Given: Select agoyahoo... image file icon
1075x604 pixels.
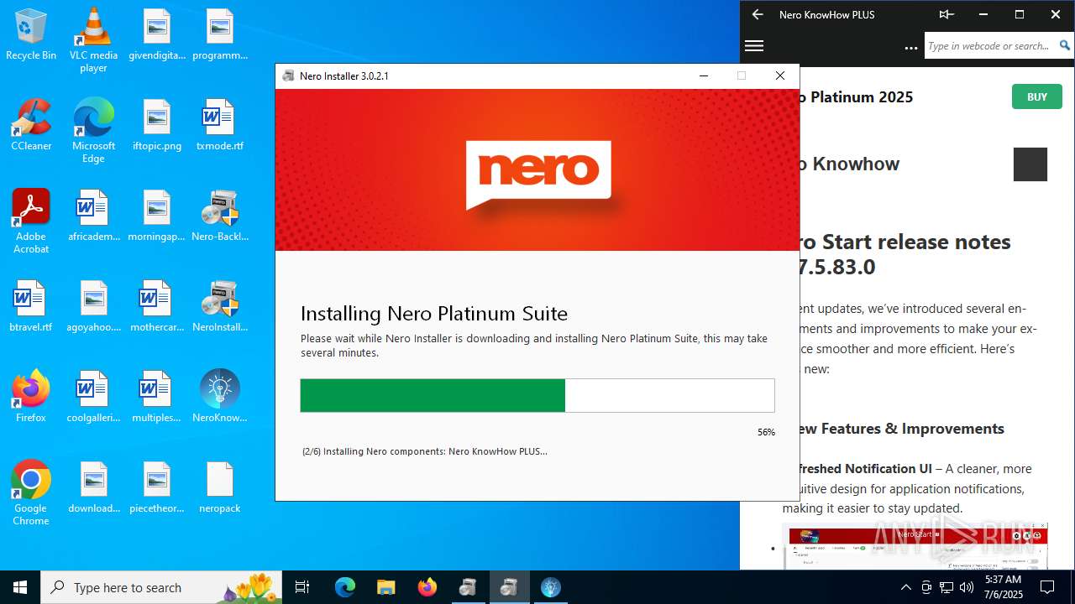Looking at the screenshot, I should [x=93, y=305].
